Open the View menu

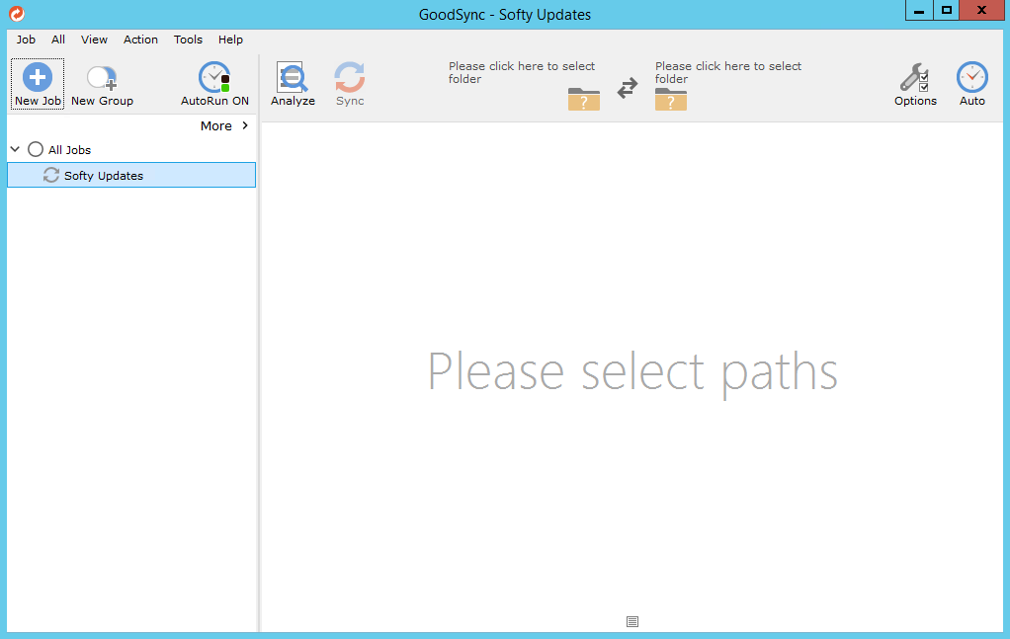(94, 40)
